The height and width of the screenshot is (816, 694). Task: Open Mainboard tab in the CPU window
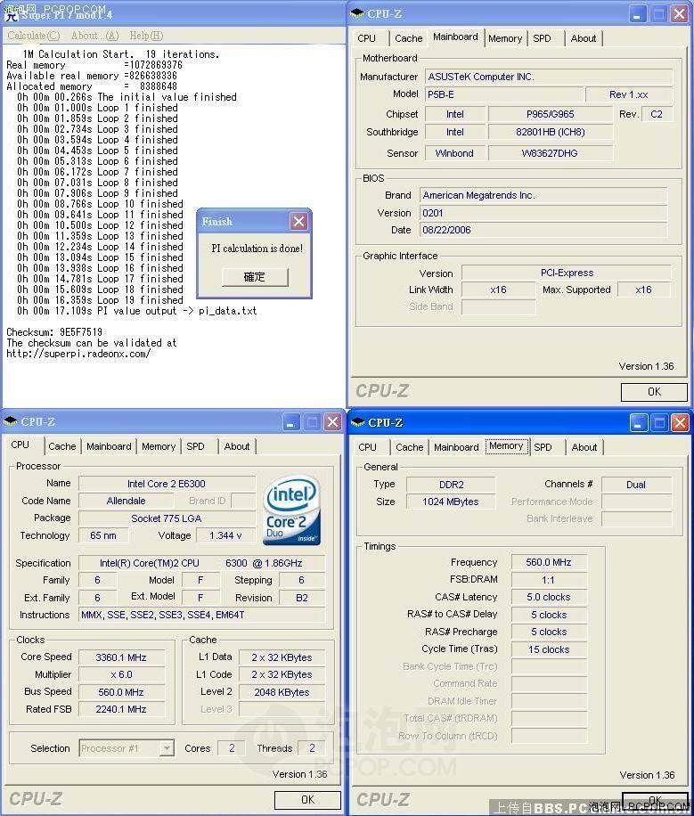109,446
